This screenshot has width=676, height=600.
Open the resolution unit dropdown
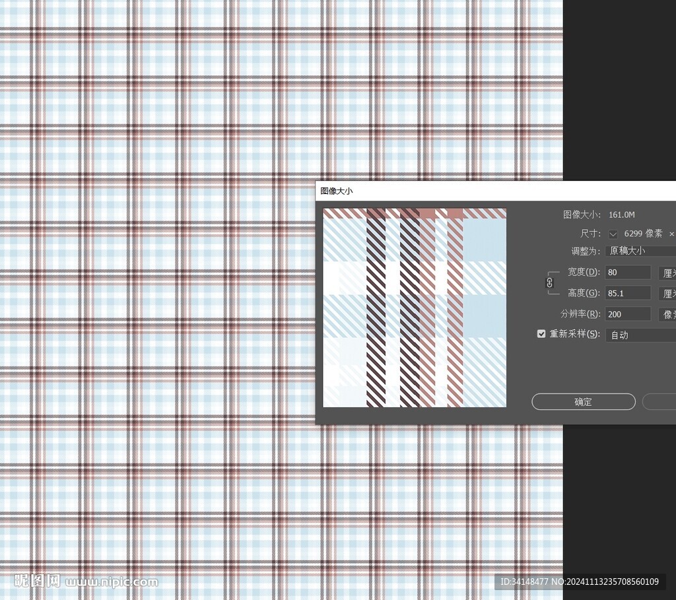(667, 314)
